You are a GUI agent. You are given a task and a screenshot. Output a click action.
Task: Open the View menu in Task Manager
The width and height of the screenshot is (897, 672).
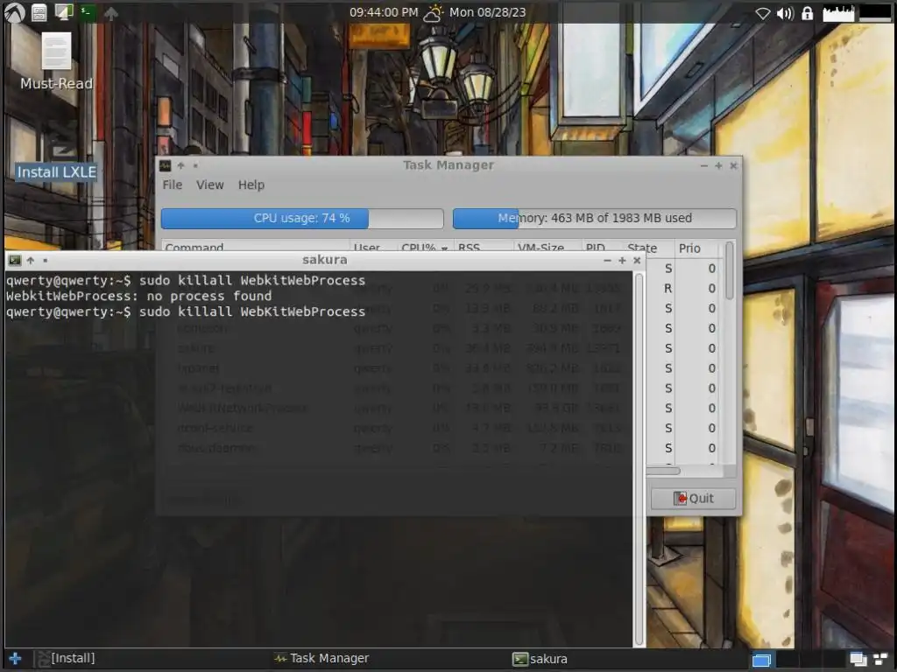click(210, 185)
